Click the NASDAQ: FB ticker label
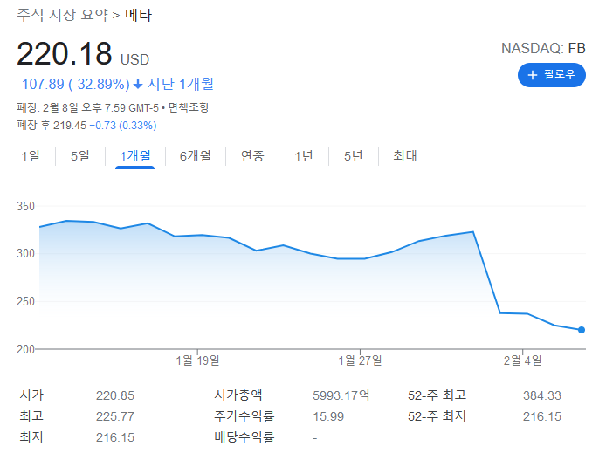The height and width of the screenshot is (453, 606). click(543, 48)
